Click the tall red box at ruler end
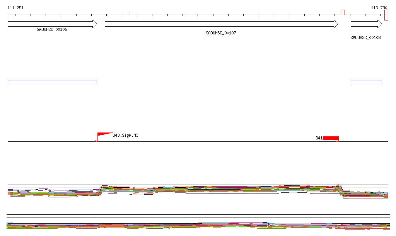396x236 pixels. coord(386,15)
